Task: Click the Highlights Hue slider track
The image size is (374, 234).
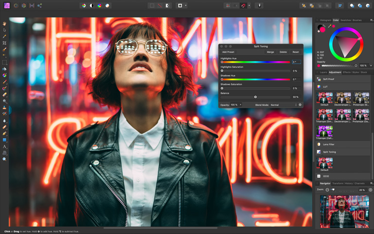Action: (x=256, y=62)
